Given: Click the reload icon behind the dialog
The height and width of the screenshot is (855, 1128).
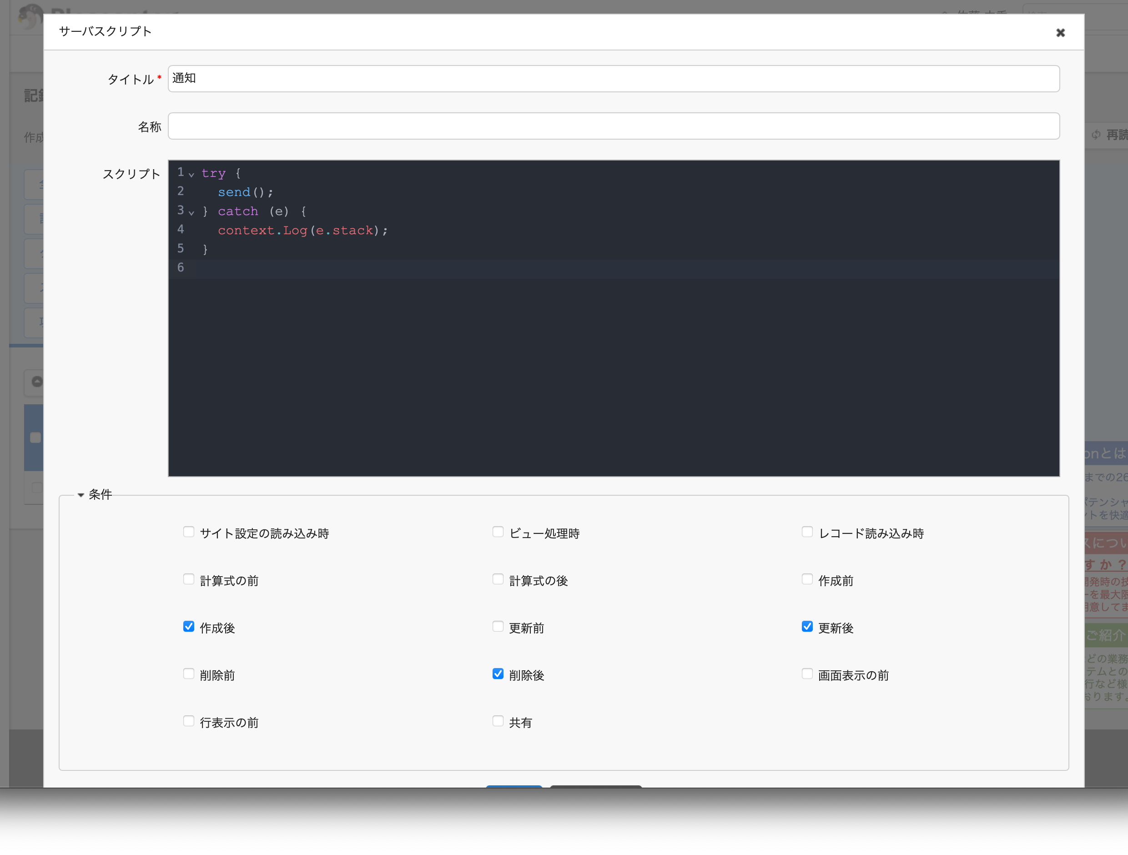Looking at the screenshot, I should pos(1096,135).
